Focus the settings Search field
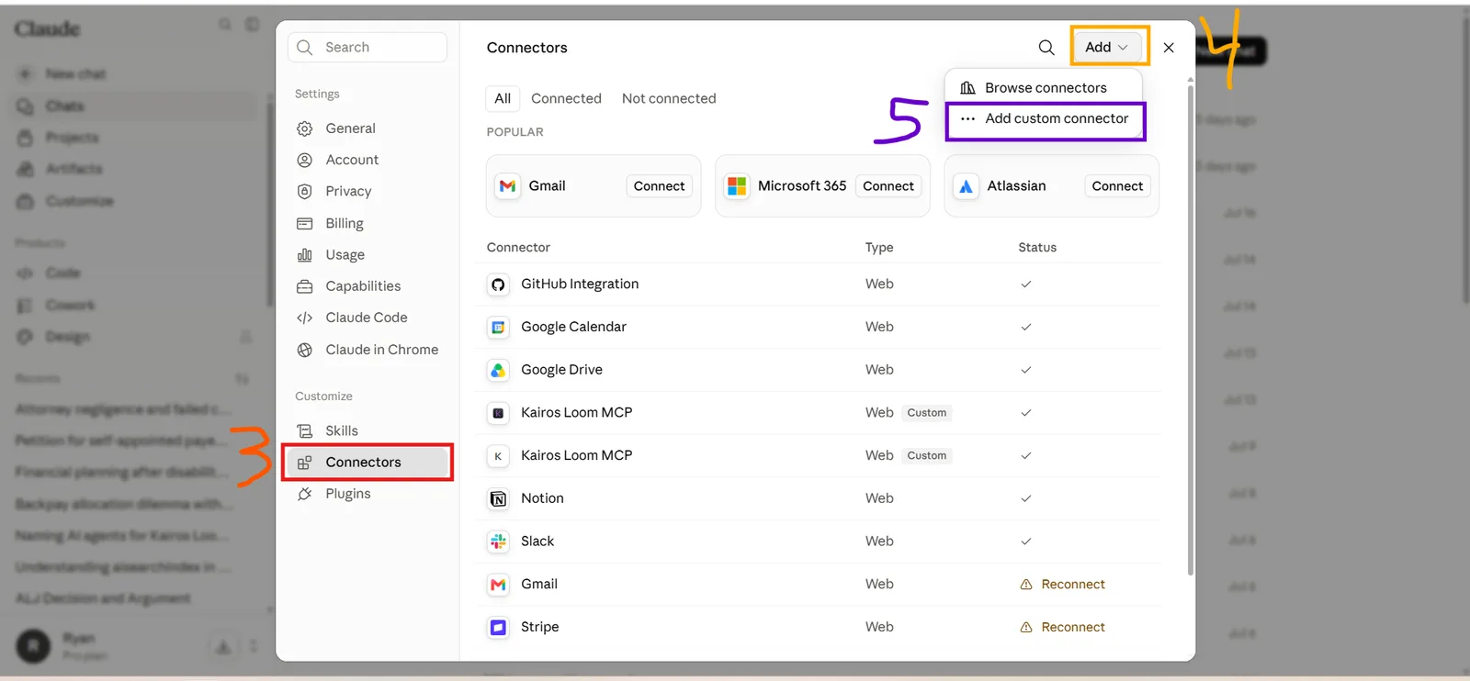The height and width of the screenshot is (681, 1470). pyautogui.click(x=367, y=47)
